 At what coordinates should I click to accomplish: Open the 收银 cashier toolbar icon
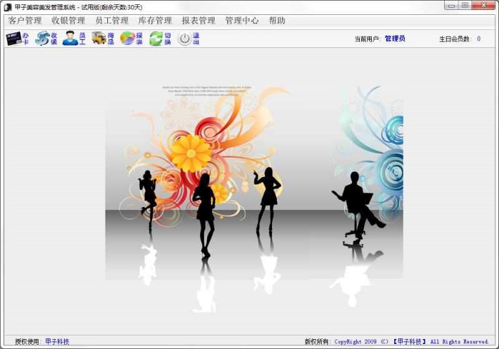click(x=46, y=39)
